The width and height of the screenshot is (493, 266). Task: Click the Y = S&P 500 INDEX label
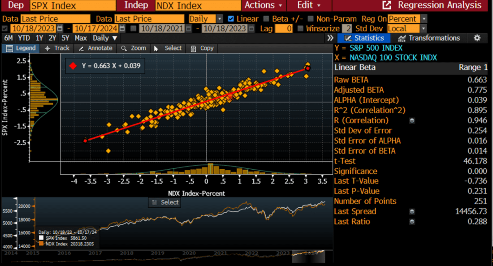click(x=368, y=48)
